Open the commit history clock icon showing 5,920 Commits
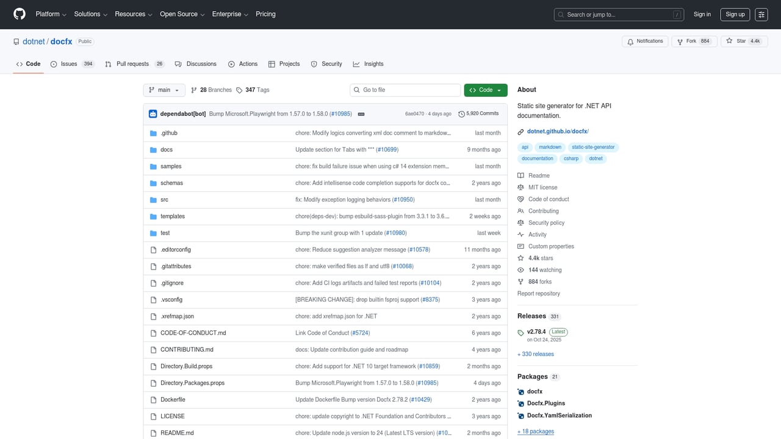The image size is (781, 439). pos(478,113)
